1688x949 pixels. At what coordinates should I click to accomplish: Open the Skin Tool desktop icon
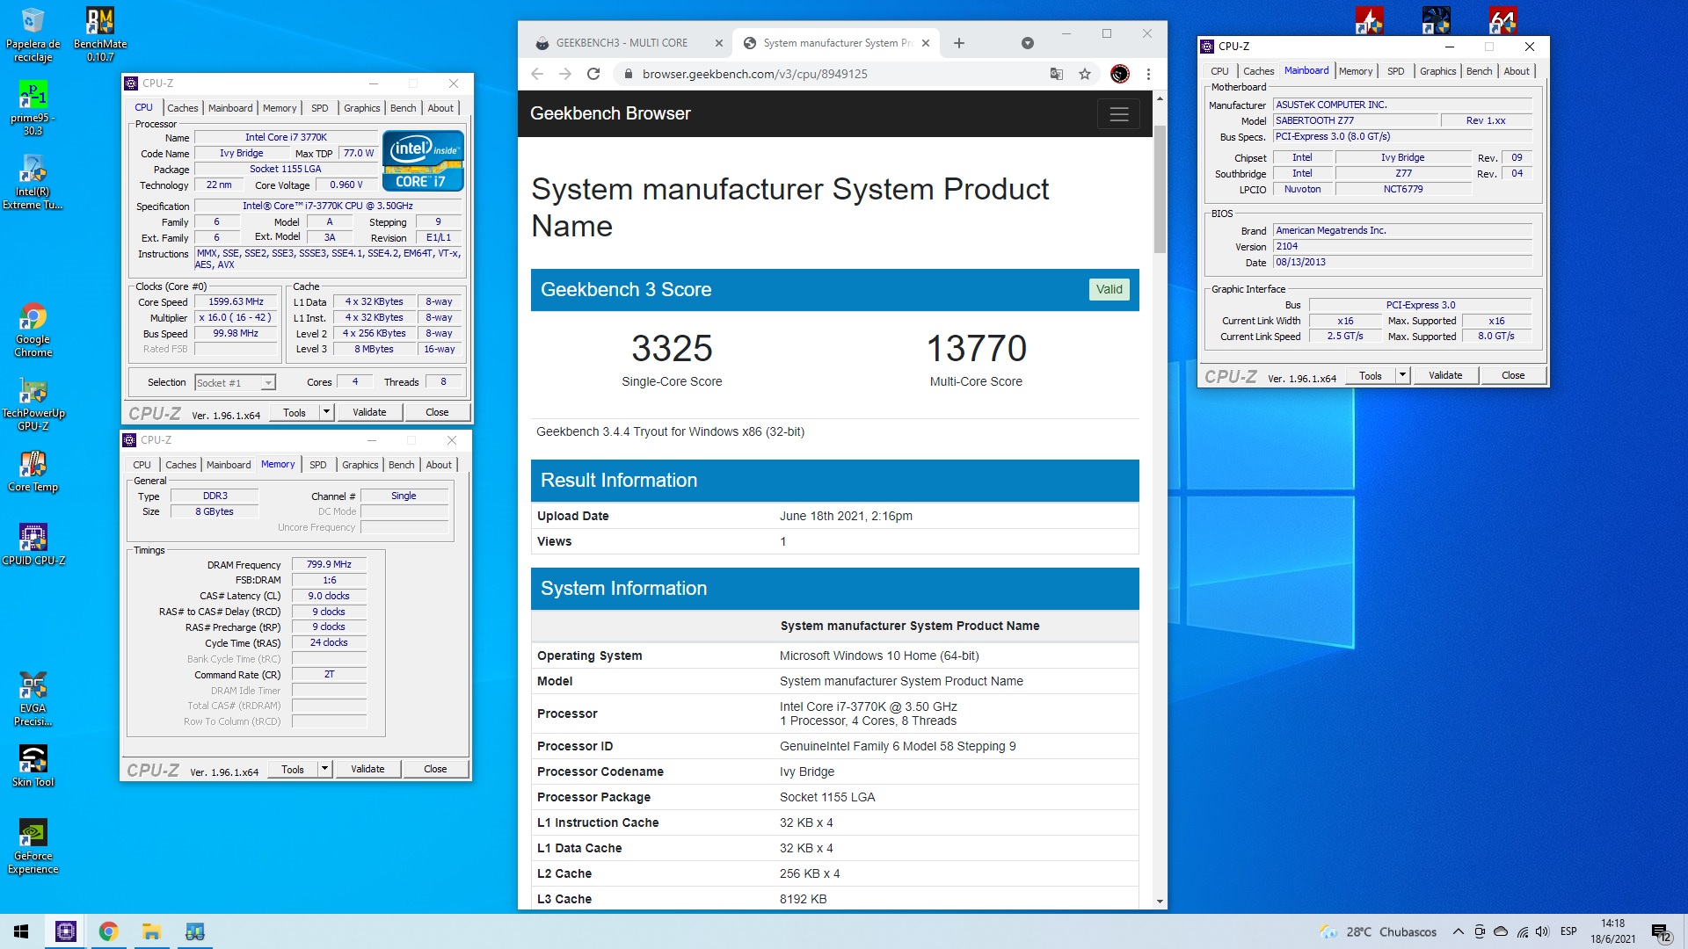(x=33, y=766)
